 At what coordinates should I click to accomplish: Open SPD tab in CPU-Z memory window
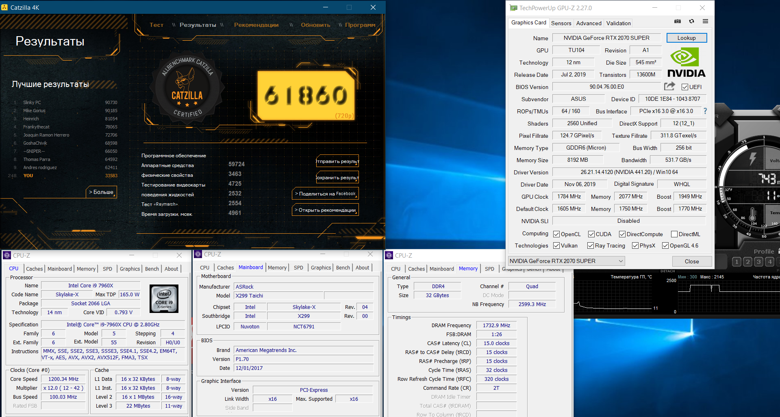point(489,269)
